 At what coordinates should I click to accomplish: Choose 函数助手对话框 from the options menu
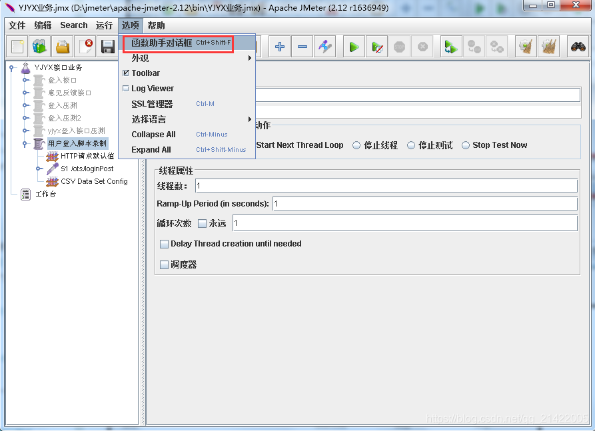pyautogui.click(x=187, y=43)
